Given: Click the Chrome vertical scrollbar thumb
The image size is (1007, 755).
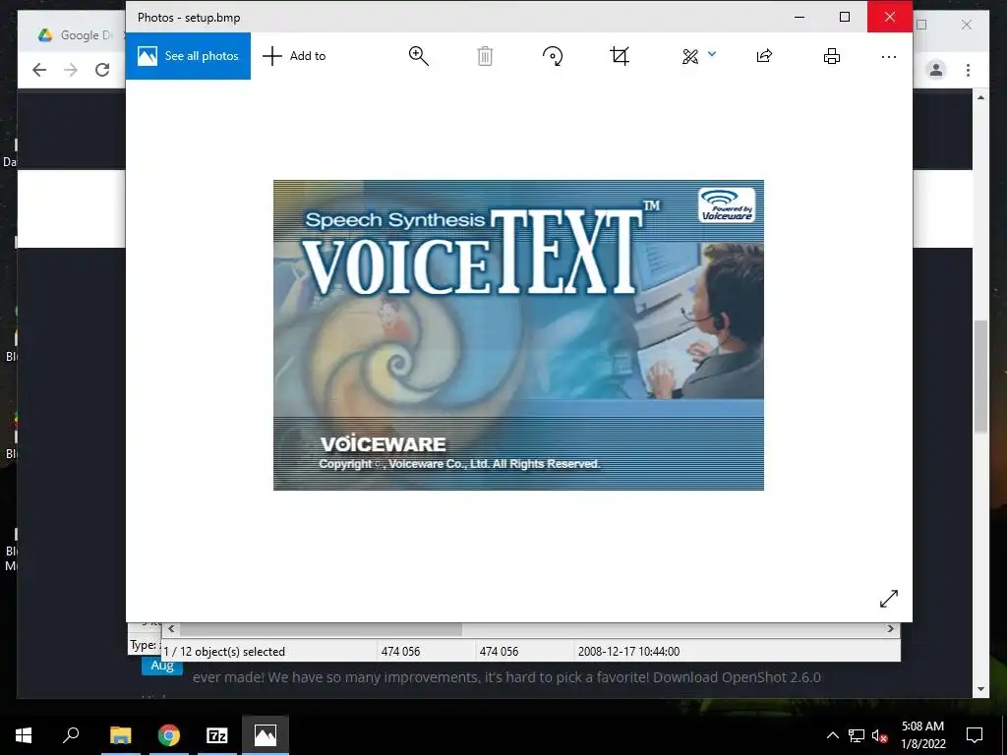Looking at the screenshot, I should [x=980, y=377].
